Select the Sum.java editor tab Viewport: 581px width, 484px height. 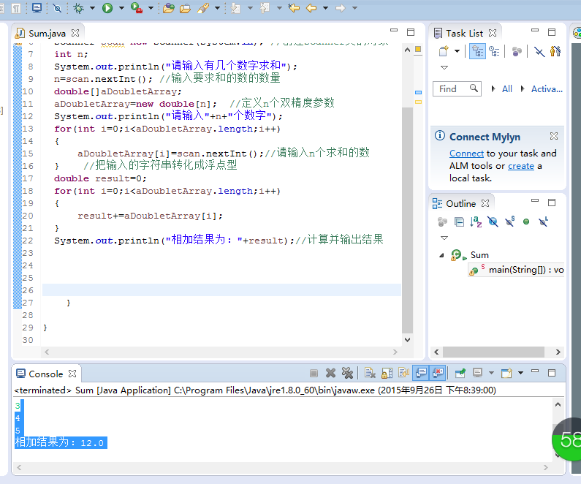pos(47,34)
